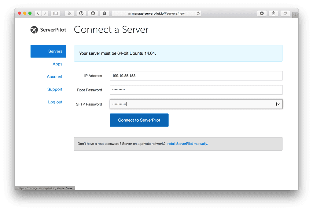Click the reader info icon in the toolbar

[81, 13]
